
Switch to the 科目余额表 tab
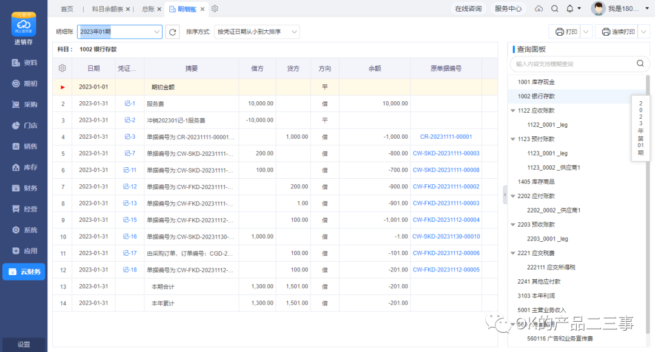point(107,9)
